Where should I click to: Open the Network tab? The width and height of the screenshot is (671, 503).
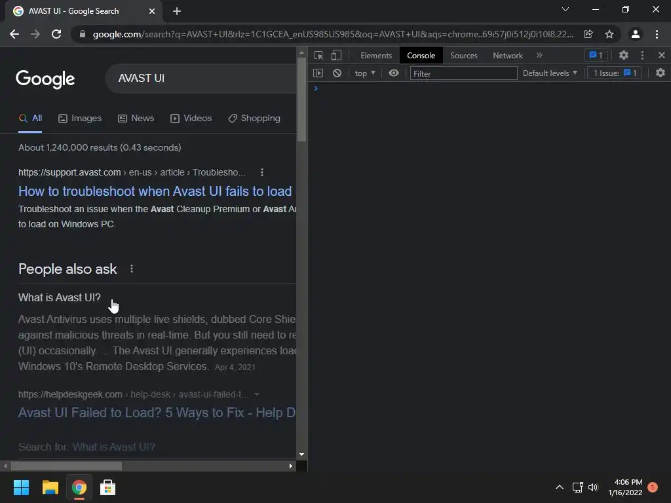point(508,56)
